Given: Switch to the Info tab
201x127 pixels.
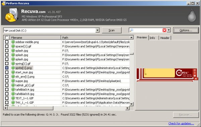Looking at the screenshot, I should tap(153, 38).
